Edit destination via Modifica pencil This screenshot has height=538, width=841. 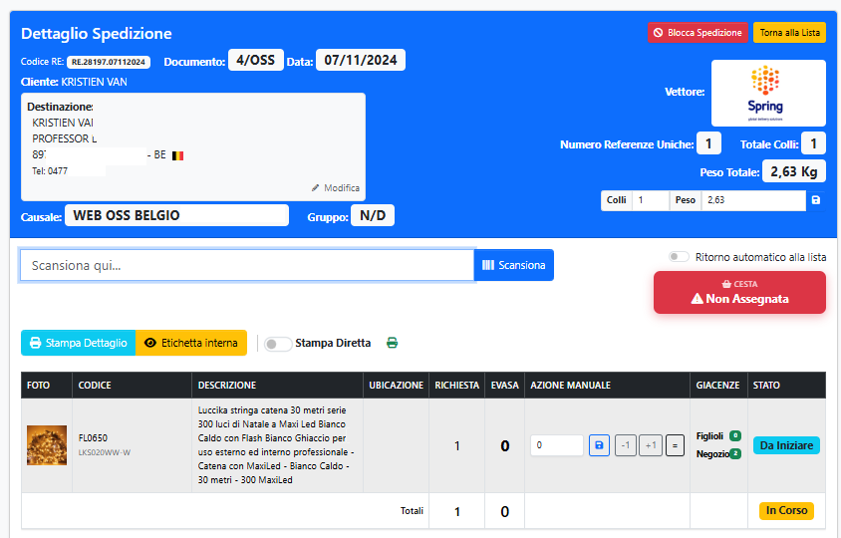pos(336,187)
